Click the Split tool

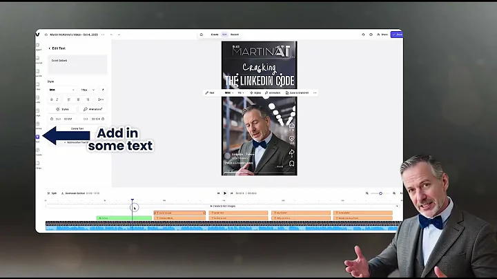coord(52,193)
